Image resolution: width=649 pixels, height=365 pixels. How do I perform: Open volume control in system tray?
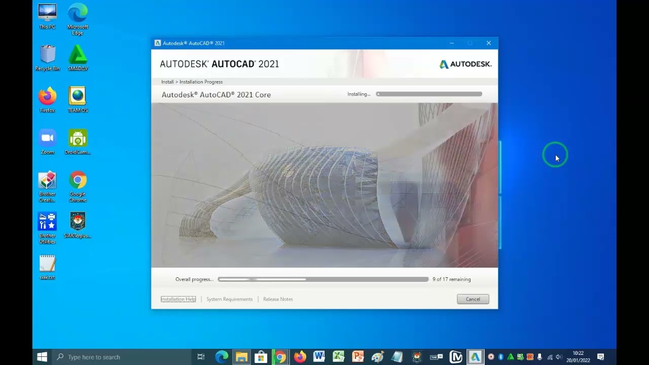(559, 357)
